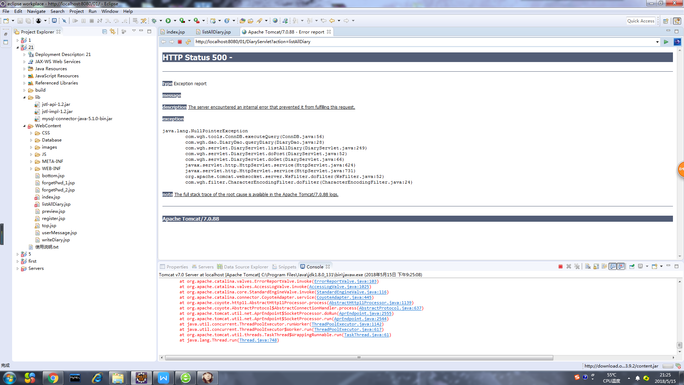Click the Save icon in toolbar
The width and height of the screenshot is (684, 385).
pyautogui.click(x=20, y=21)
